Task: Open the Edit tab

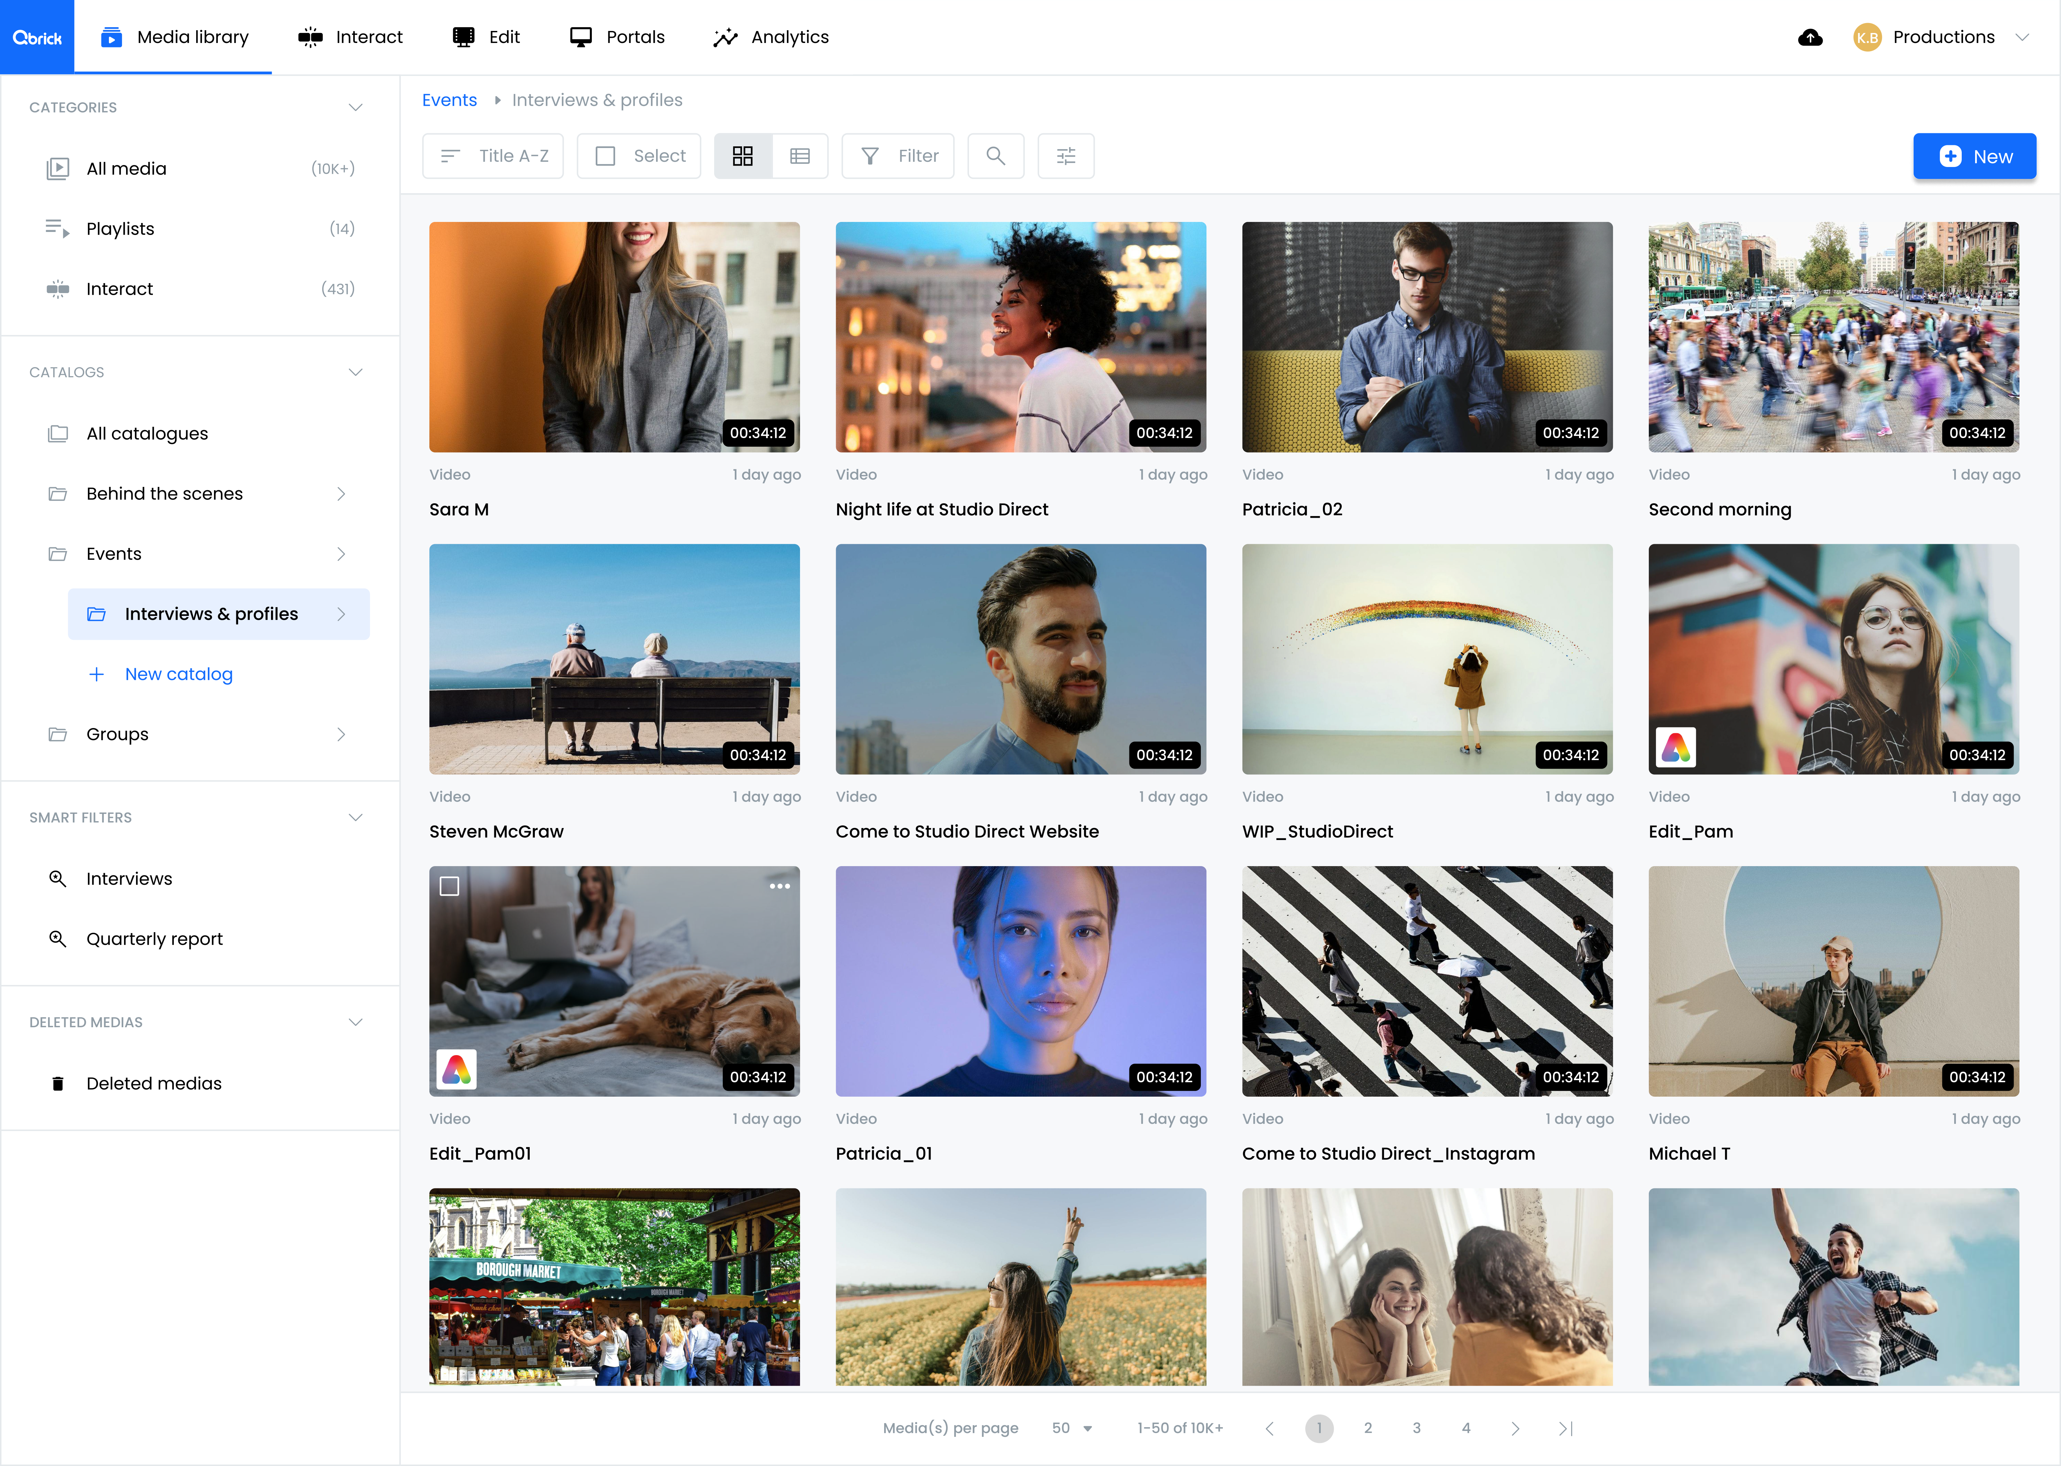Action: tap(486, 37)
